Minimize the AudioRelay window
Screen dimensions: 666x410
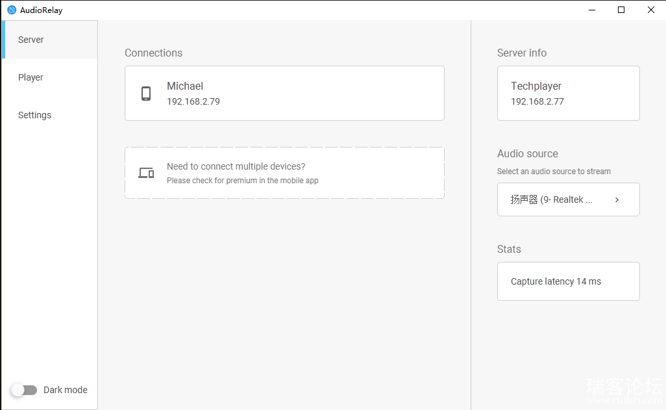pos(591,10)
